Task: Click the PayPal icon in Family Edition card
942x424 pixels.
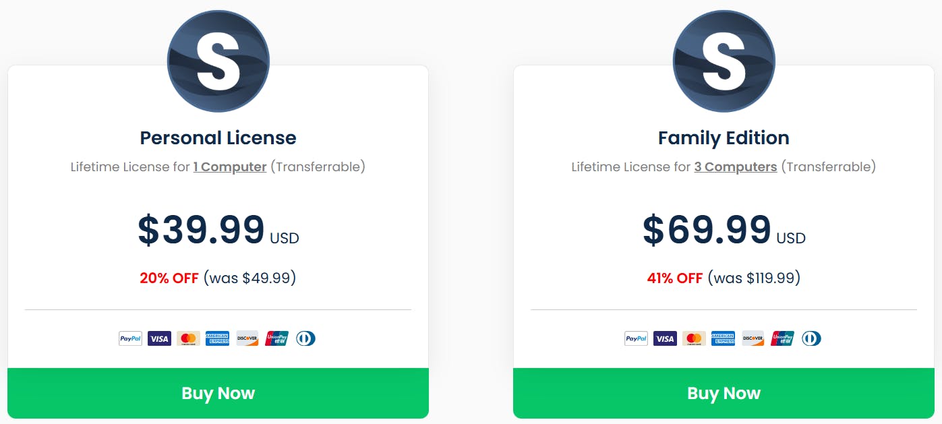Action: pos(636,338)
